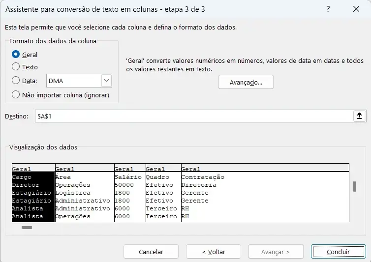Click the Avançado... button
Image resolution: width=371 pixels, height=262 pixels.
tap(246, 82)
